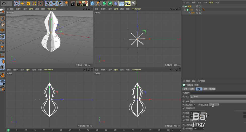Switch to the 坐标 tab in attributes
The height and width of the screenshot is (132, 246).
coord(192,89)
